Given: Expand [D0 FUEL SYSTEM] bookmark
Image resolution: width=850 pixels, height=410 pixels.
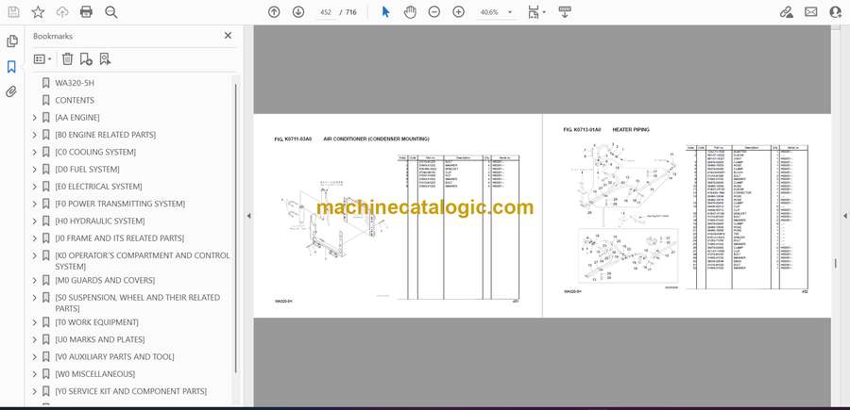Looking at the screenshot, I should pyautogui.click(x=35, y=170).
